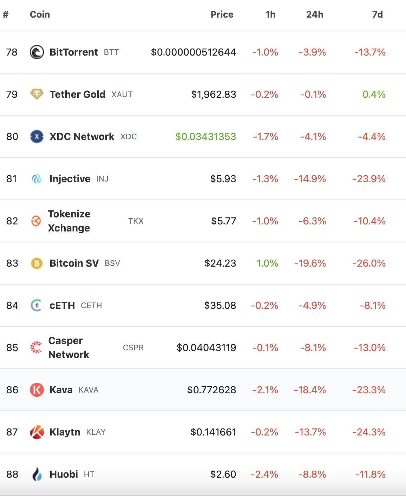Open the Klaytn logo icon
Image resolution: width=406 pixels, height=496 pixels.
click(37, 432)
